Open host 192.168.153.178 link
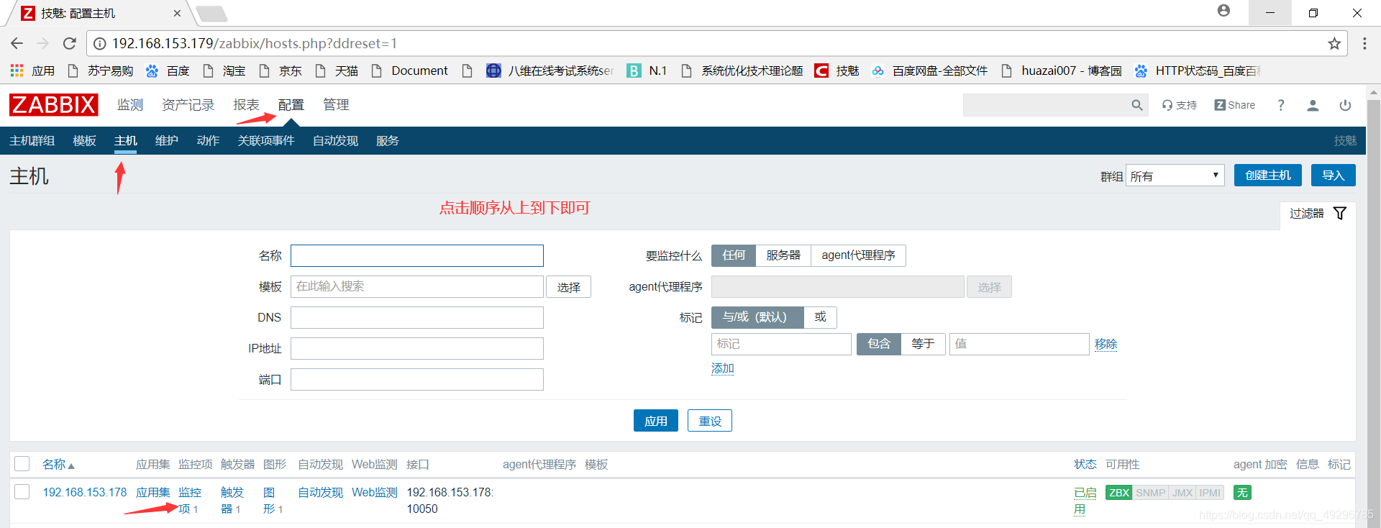 [85, 492]
